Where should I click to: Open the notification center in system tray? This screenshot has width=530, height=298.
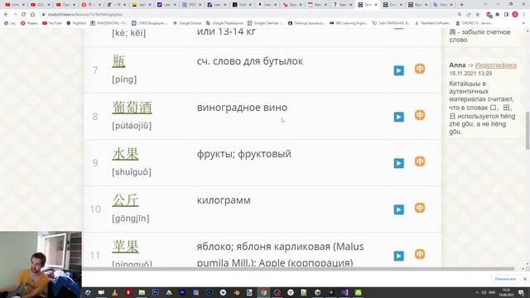pyautogui.click(x=521, y=292)
